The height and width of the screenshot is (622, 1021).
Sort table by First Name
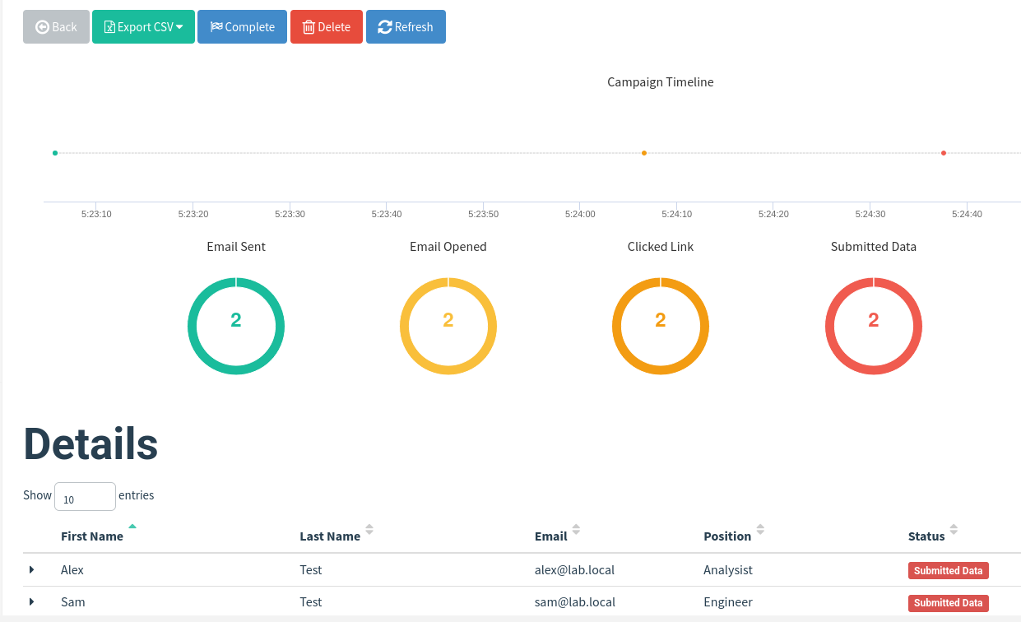pos(92,536)
